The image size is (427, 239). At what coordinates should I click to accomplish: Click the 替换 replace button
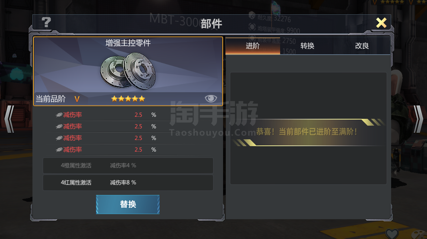pyautogui.click(x=128, y=204)
